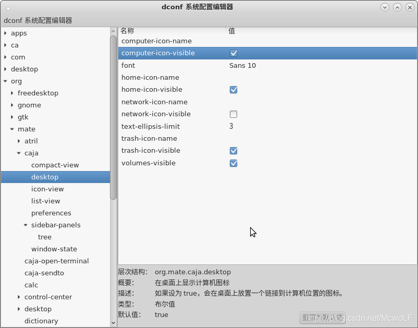Select list-view in the tree
This screenshot has height=328, width=418.
45,201
